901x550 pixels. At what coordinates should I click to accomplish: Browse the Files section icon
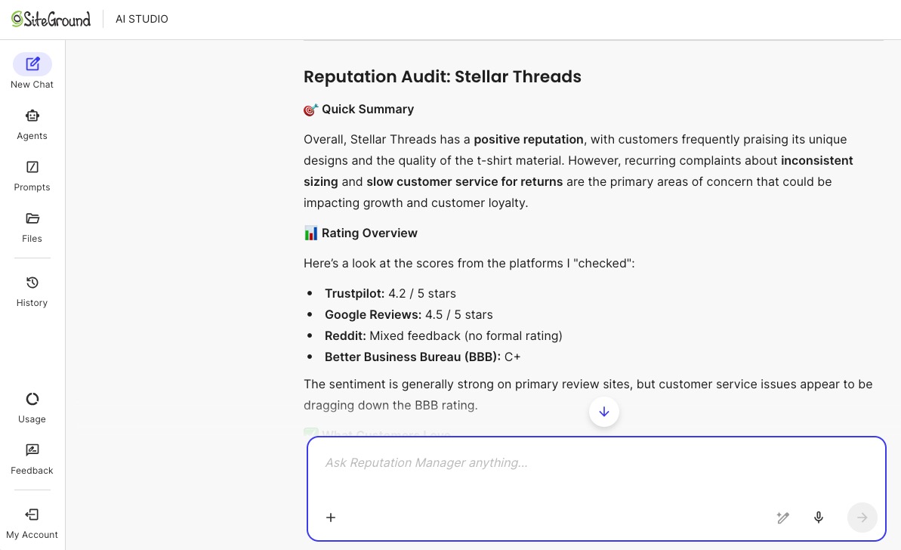point(32,218)
